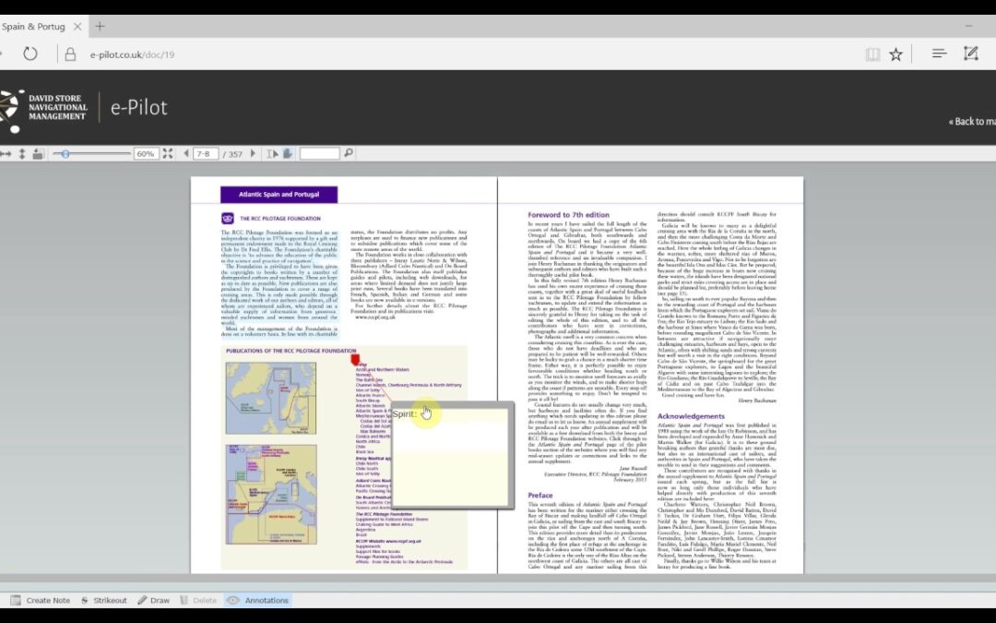The height and width of the screenshot is (623, 996).
Task: Click the fit-to-height vertical arrows icon
Action: pyautogui.click(x=21, y=154)
